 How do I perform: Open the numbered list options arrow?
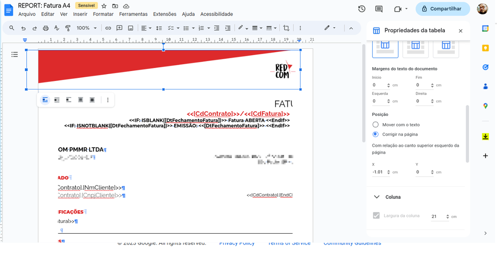208,28
